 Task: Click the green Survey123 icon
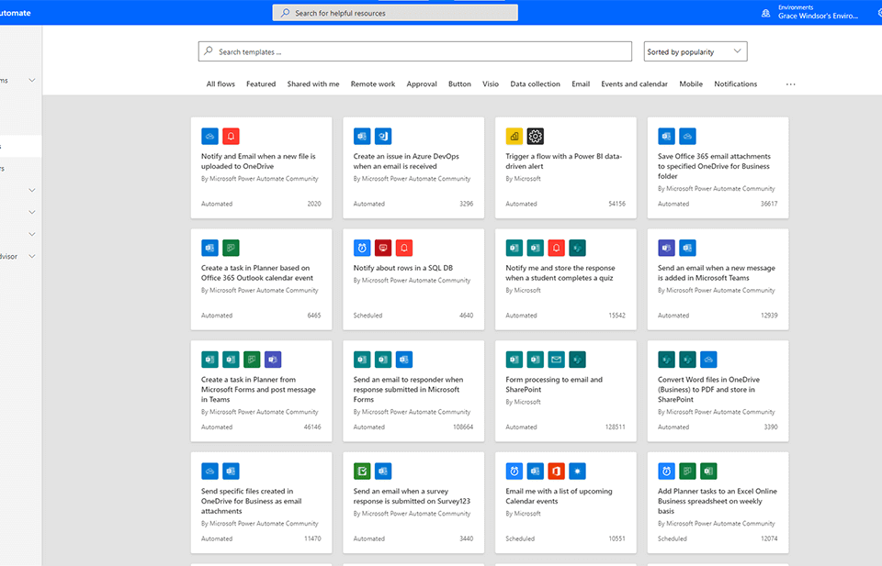(x=362, y=471)
